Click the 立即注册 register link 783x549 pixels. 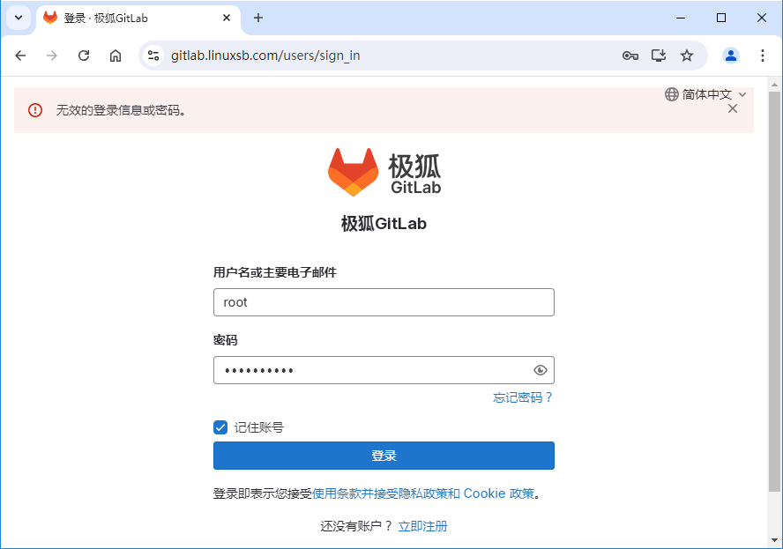coord(422,526)
